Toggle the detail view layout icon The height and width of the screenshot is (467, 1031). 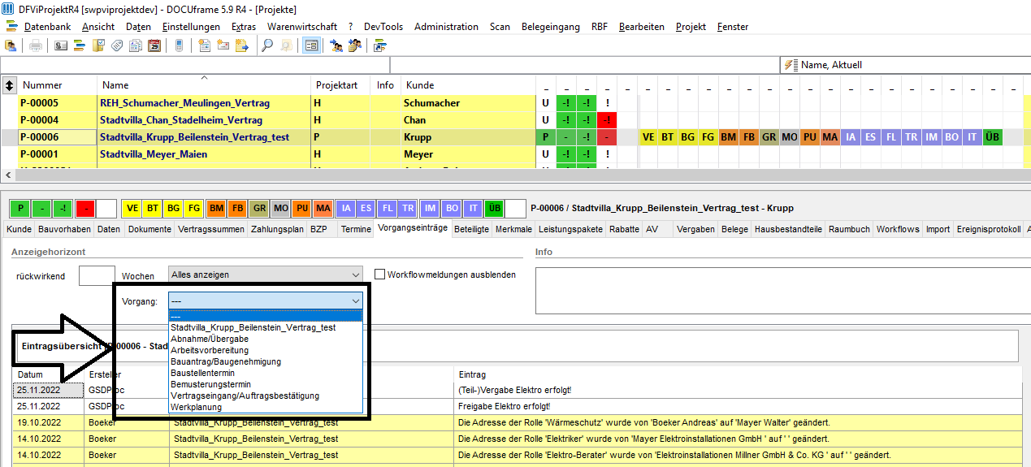(x=311, y=45)
